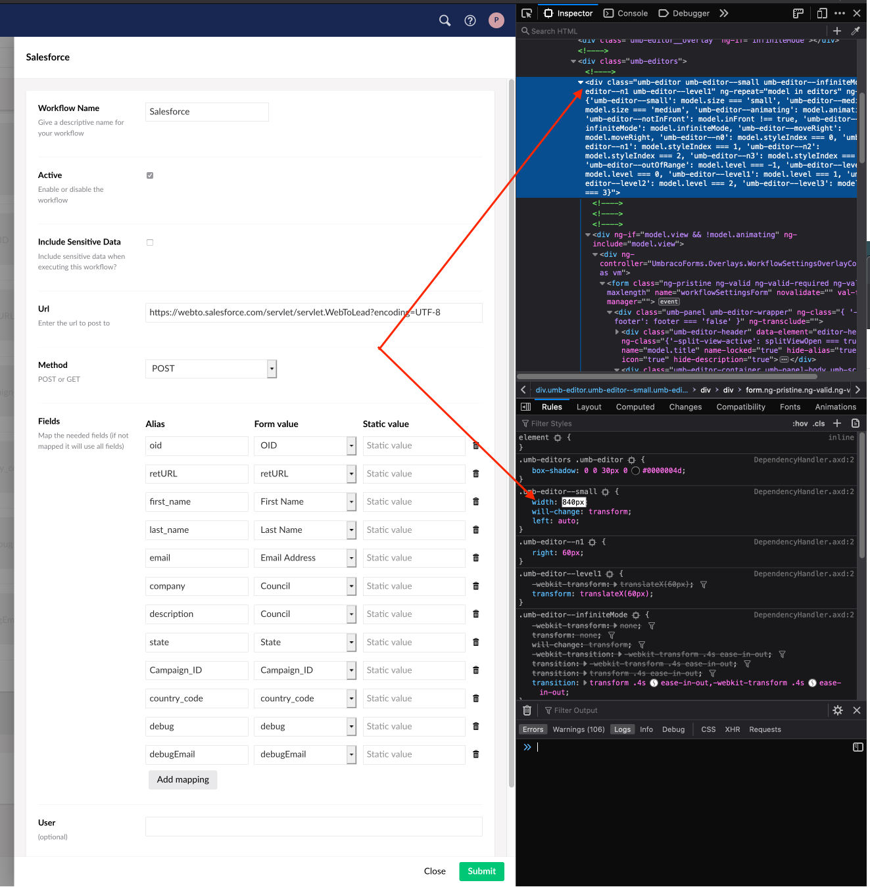
Task: Open the devtools customize menu (three dots)
Action: coord(840,13)
